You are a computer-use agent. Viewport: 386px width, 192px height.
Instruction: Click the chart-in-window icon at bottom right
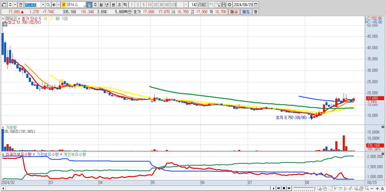[361, 188]
